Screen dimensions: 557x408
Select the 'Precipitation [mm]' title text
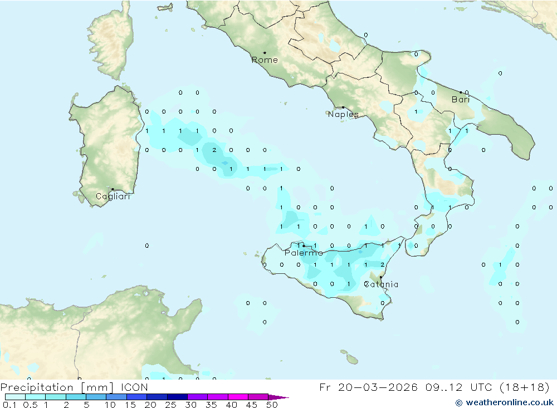[x=57, y=387]
